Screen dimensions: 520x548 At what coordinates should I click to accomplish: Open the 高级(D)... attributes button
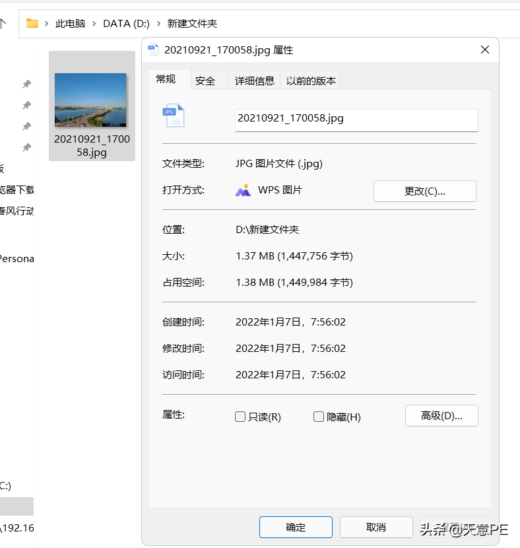point(441,415)
